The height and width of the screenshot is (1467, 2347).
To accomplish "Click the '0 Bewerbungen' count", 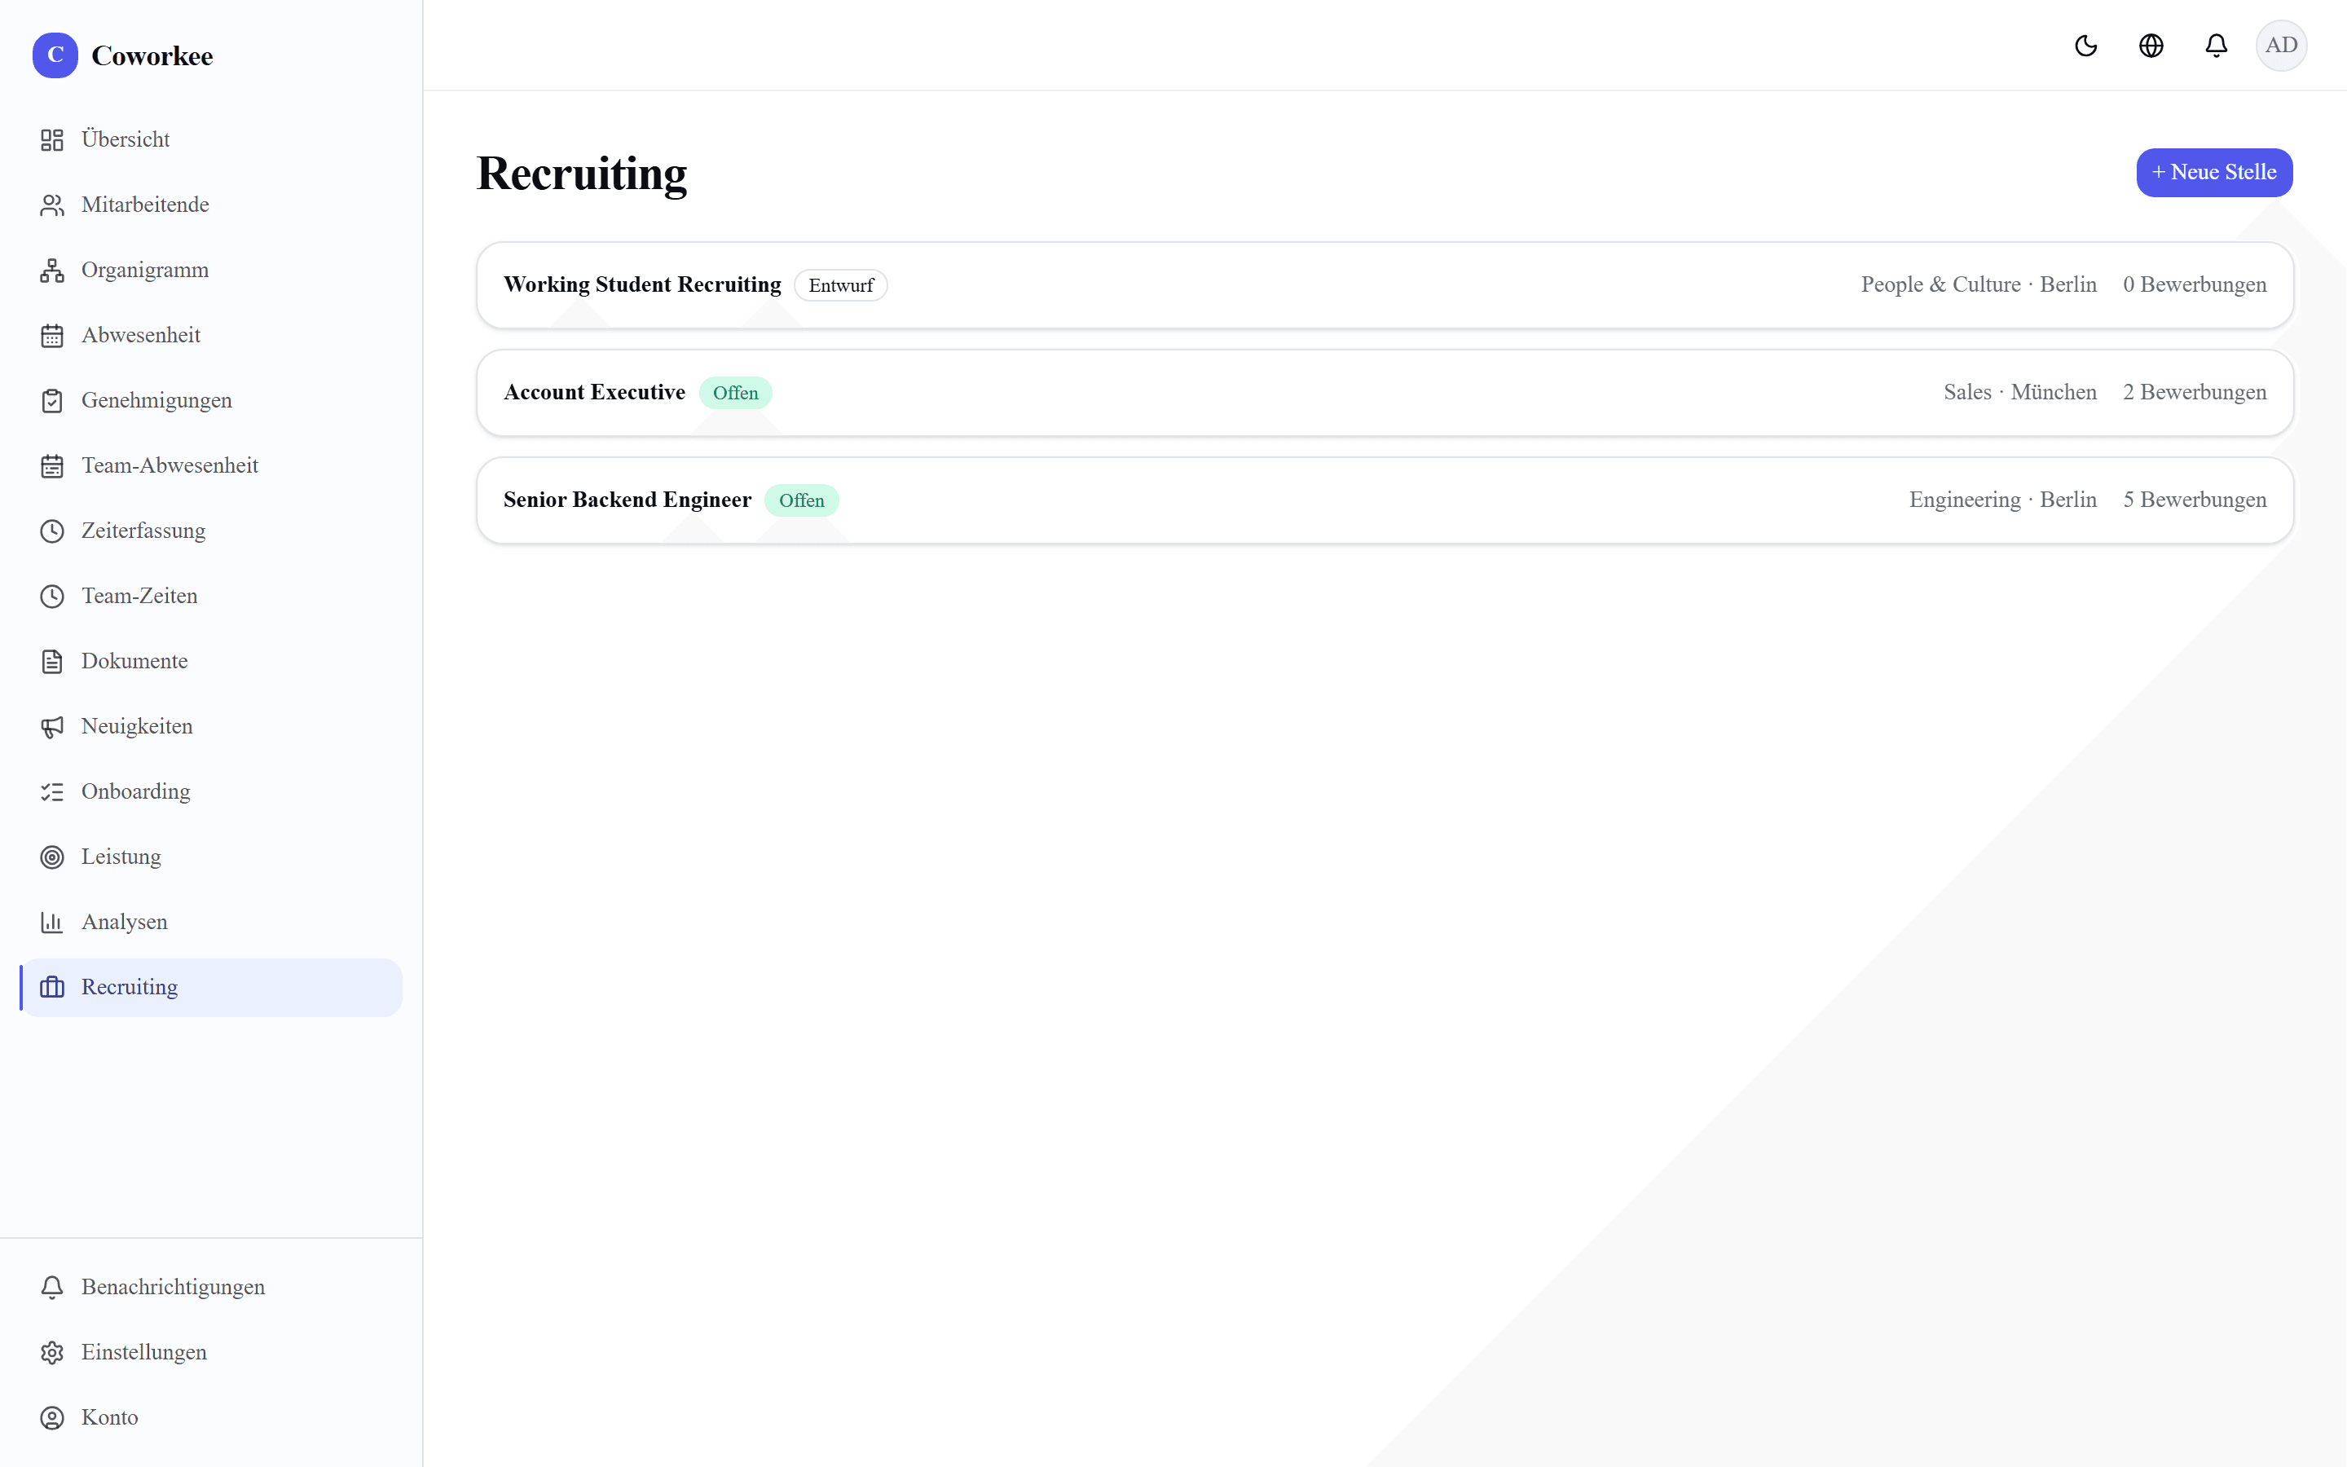I will tap(2195, 285).
